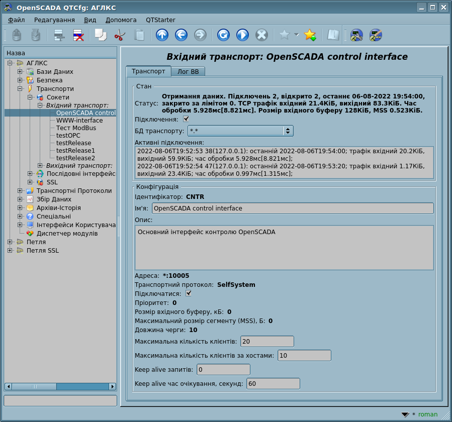Collapse the Сокети node

(x=30, y=97)
